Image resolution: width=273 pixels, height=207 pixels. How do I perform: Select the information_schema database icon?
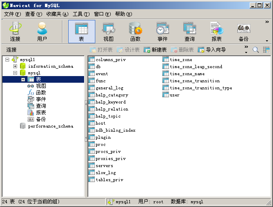point(22,66)
